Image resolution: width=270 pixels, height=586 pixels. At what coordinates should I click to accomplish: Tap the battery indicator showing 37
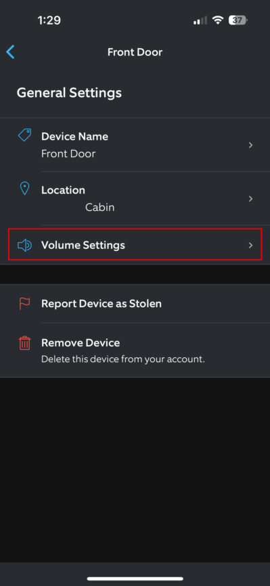(x=238, y=20)
